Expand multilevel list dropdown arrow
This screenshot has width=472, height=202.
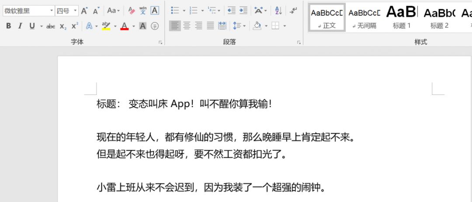[x=219, y=11]
